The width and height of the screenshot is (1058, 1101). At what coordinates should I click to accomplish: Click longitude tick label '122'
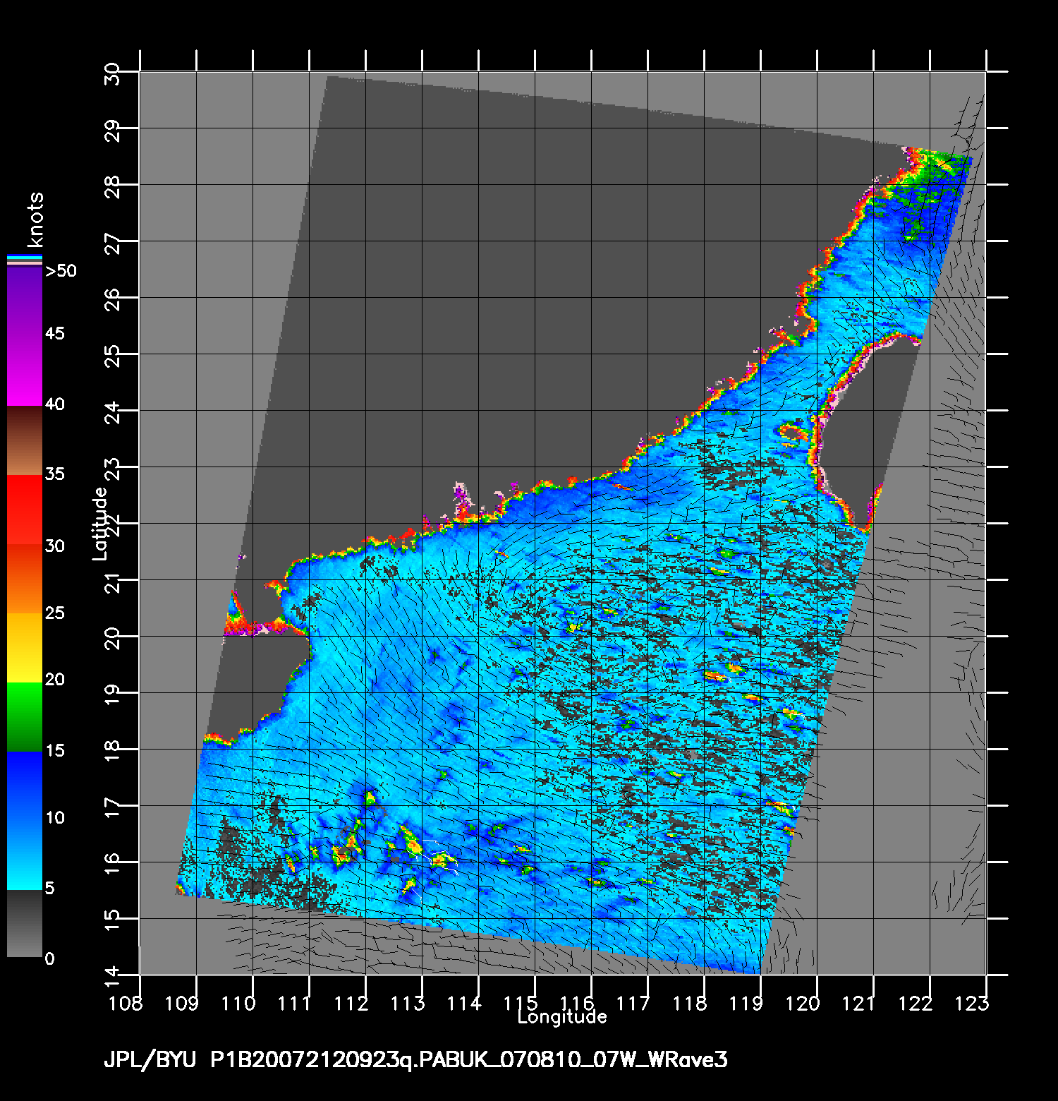pos(917,1003)
